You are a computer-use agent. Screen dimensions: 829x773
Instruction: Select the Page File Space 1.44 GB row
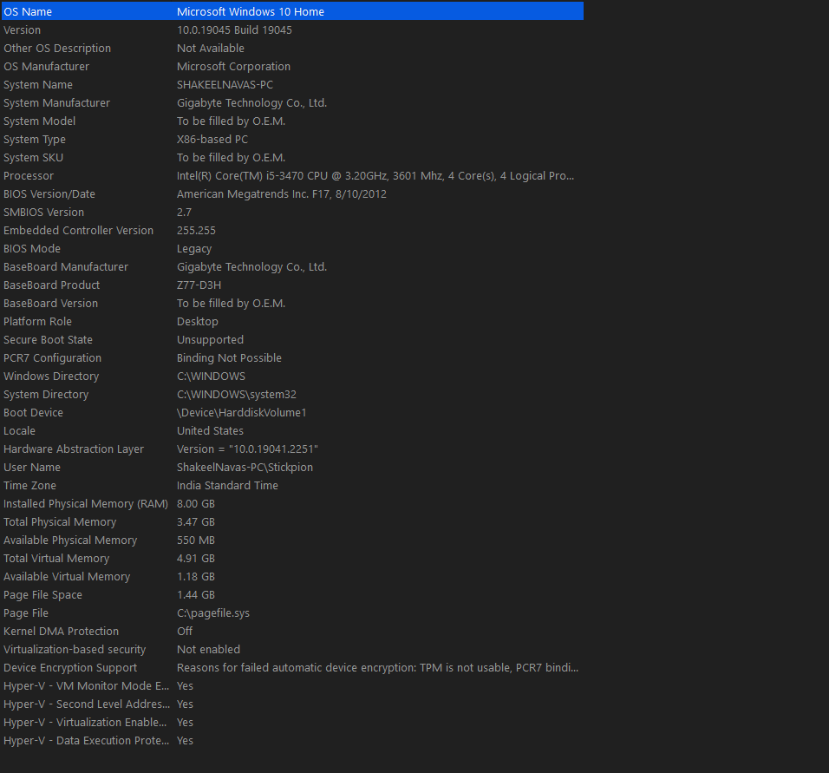click(292, 594)
